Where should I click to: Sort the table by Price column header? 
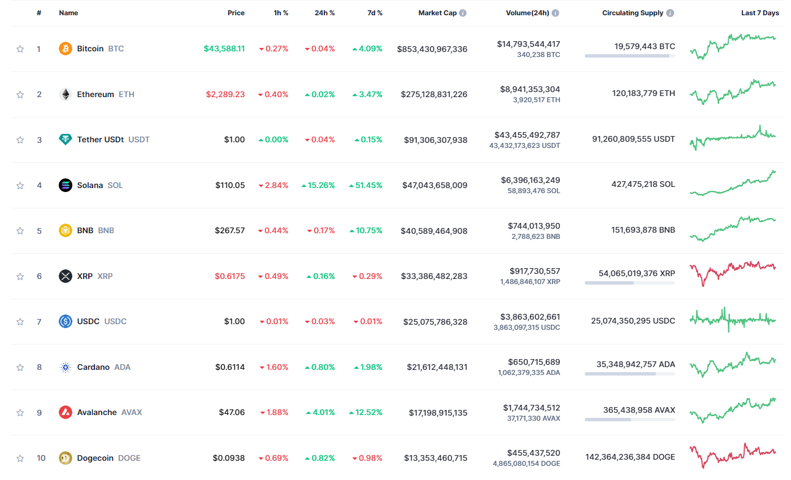coord(236,13)
